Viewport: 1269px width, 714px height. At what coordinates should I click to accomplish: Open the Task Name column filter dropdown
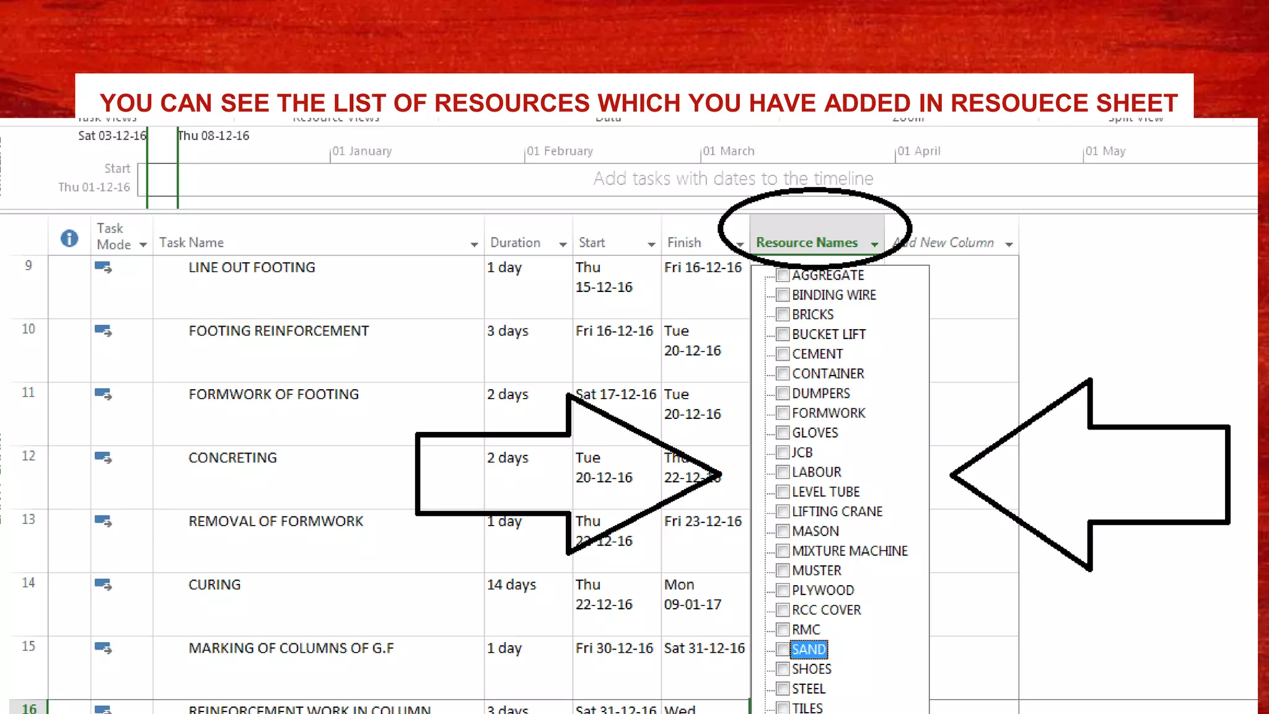pyautogui.click(x=475, y=245)
